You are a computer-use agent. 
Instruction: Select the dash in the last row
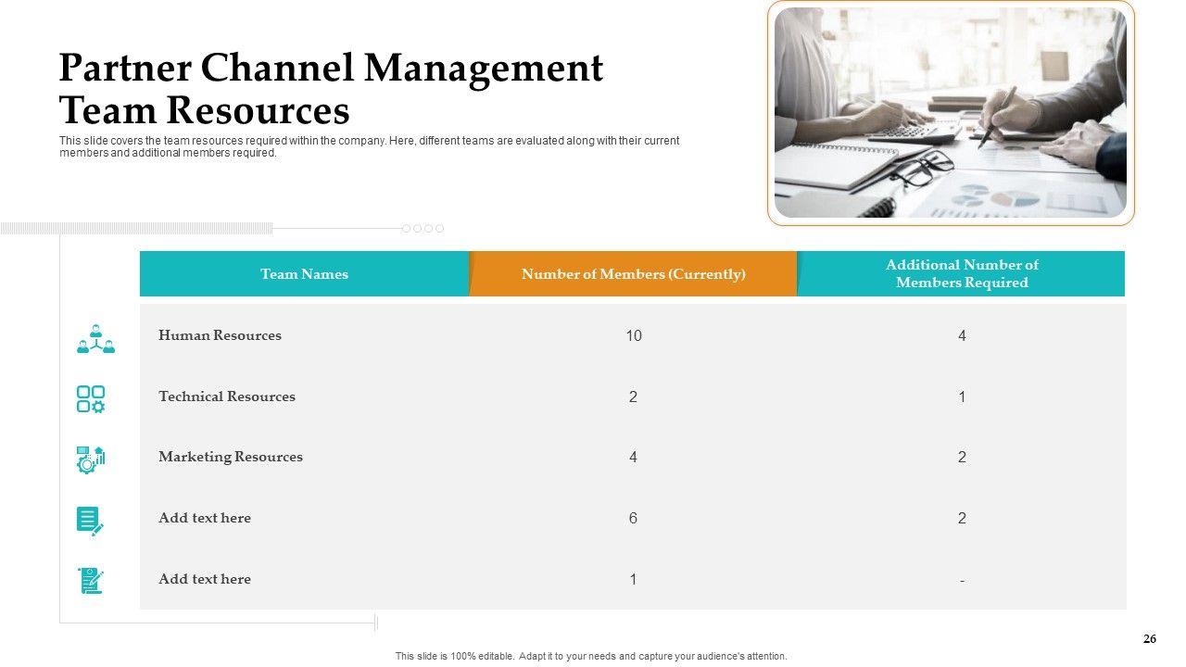962,581
